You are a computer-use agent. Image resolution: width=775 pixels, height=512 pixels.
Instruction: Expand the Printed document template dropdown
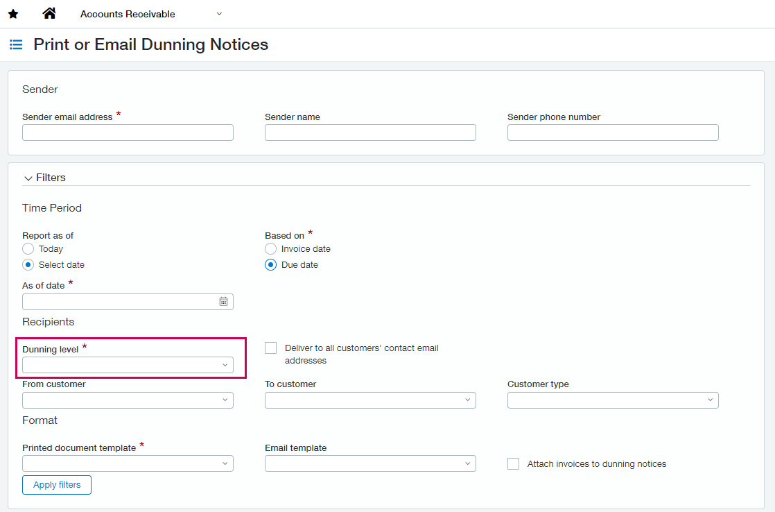[128, 463]
